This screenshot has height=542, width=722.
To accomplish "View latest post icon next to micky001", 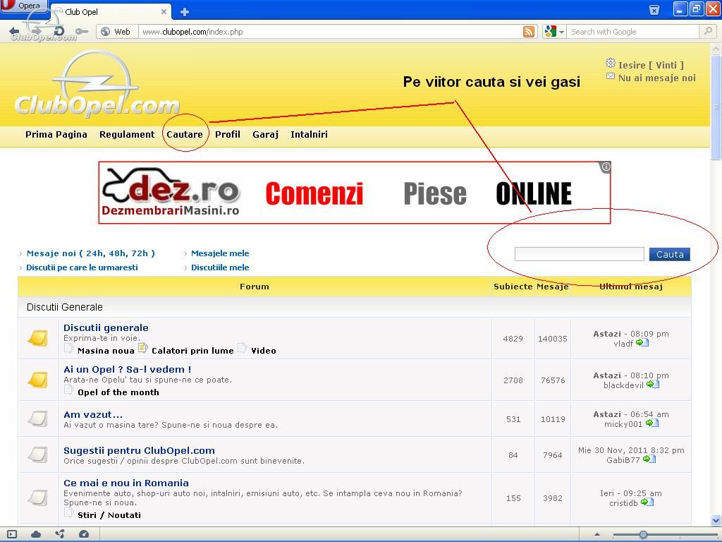I will coord(651,423).
